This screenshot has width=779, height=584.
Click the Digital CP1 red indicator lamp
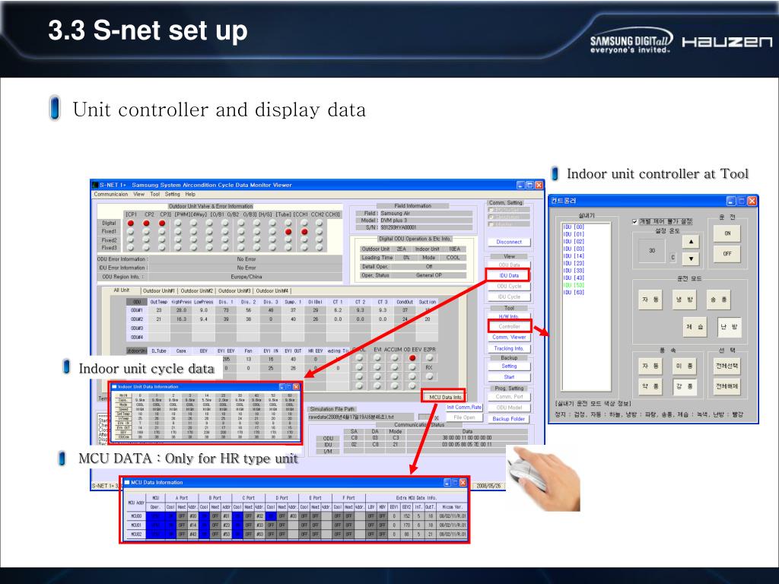pyautogui.click(x=131, y=223)
